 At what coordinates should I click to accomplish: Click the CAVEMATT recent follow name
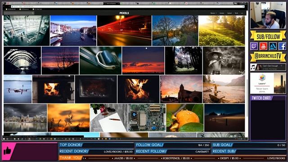pos(202,152)
